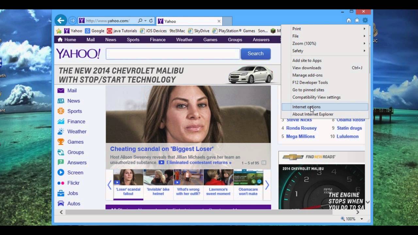Click the Add to favorites bar star icon
The height and width of the screenshot is (235, 418).
pyautogui.click(x=59, y=31)
